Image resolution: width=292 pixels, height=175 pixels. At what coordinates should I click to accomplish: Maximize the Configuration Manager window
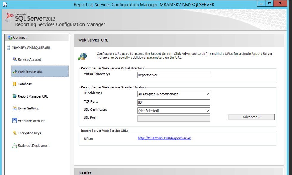[269, 4]
